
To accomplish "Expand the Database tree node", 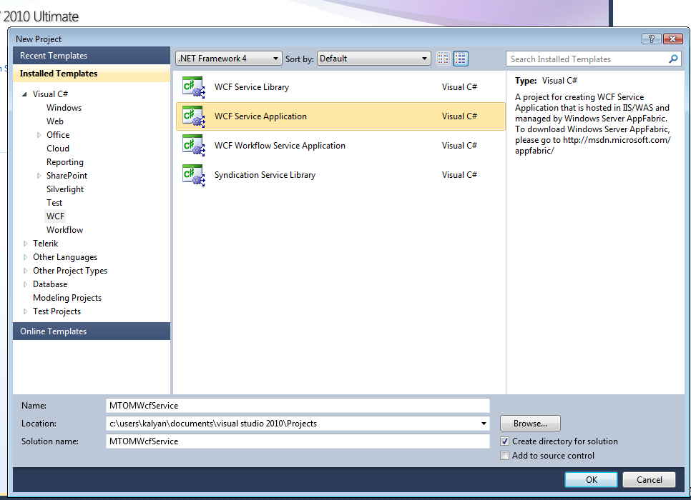I will coord(25,284).
